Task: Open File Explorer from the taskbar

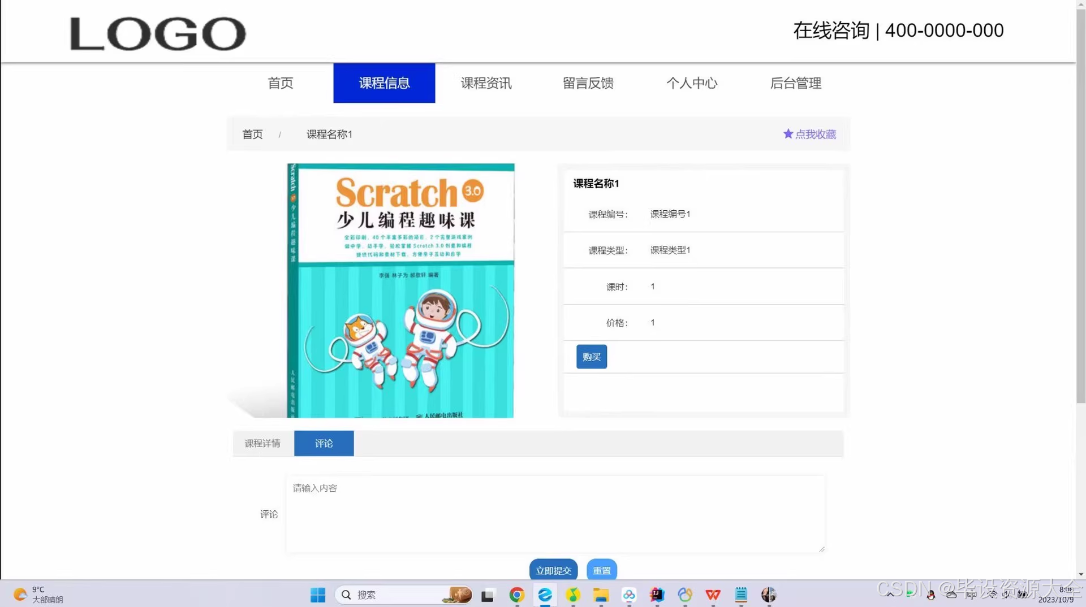Action: coord(601,595)
